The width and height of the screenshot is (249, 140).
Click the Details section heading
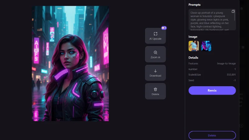(x=193, y=58)
